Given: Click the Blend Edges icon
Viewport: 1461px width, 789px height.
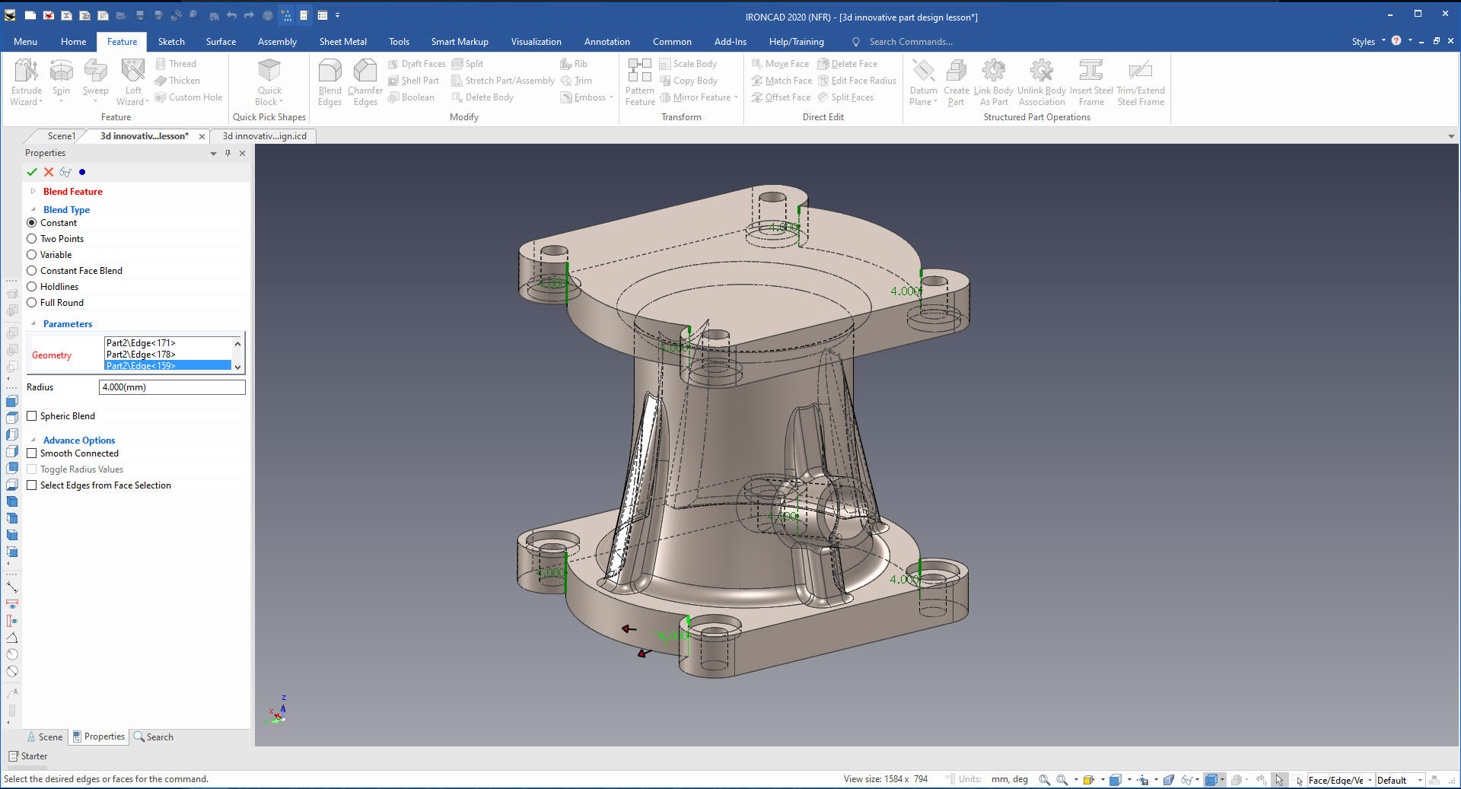Looking at the screenshot, I should tap(329, 72).
